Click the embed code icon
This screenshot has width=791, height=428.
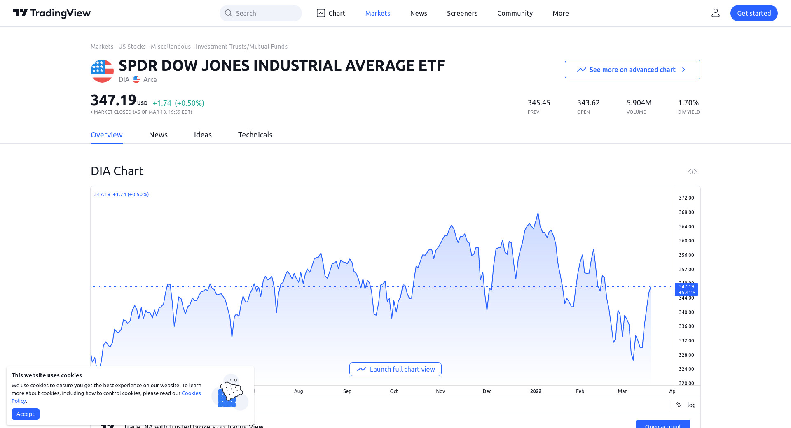click(x=692, y=171)
